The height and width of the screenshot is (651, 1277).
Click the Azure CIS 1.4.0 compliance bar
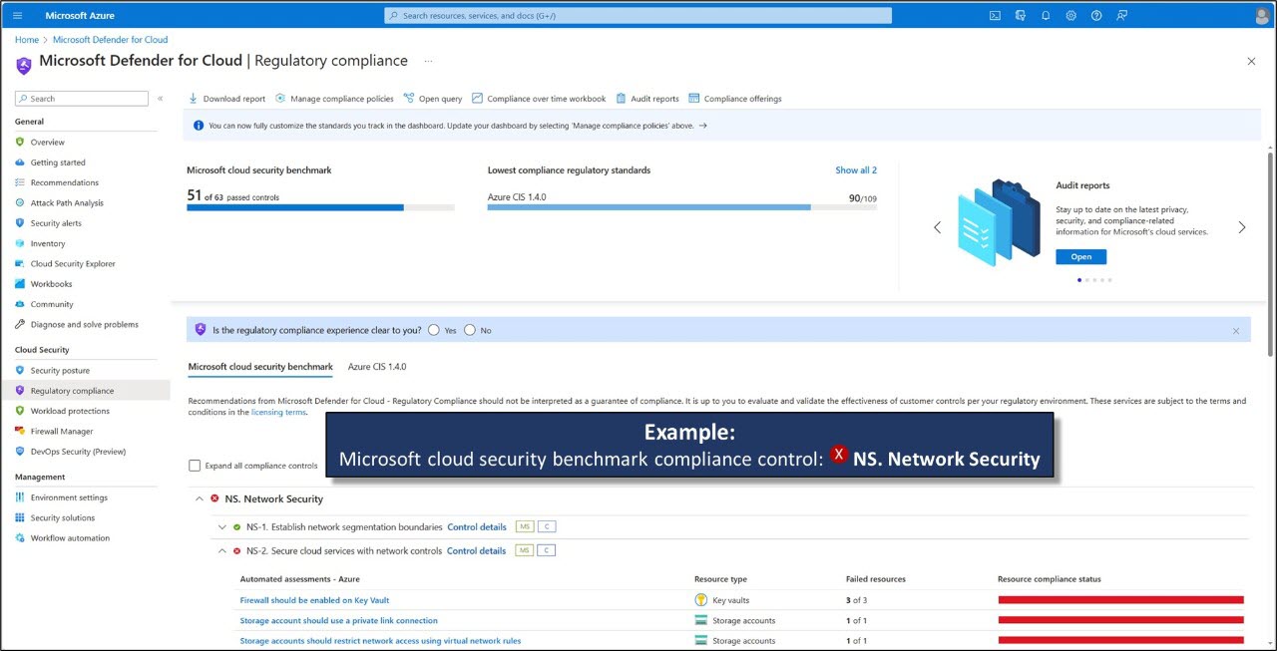(x=682, y=207)
